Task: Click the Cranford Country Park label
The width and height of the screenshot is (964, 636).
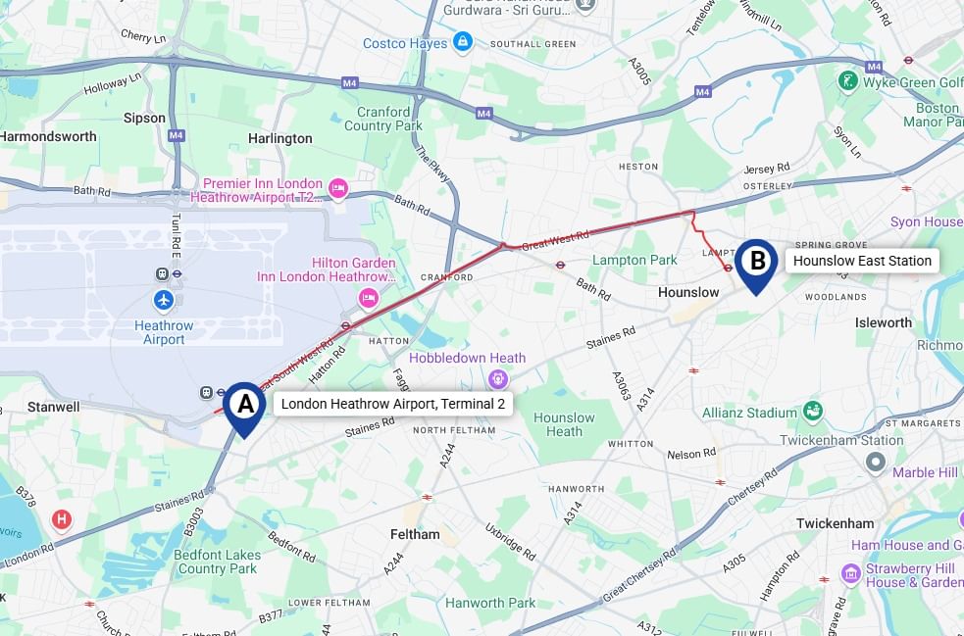Action: click(383, 119)
